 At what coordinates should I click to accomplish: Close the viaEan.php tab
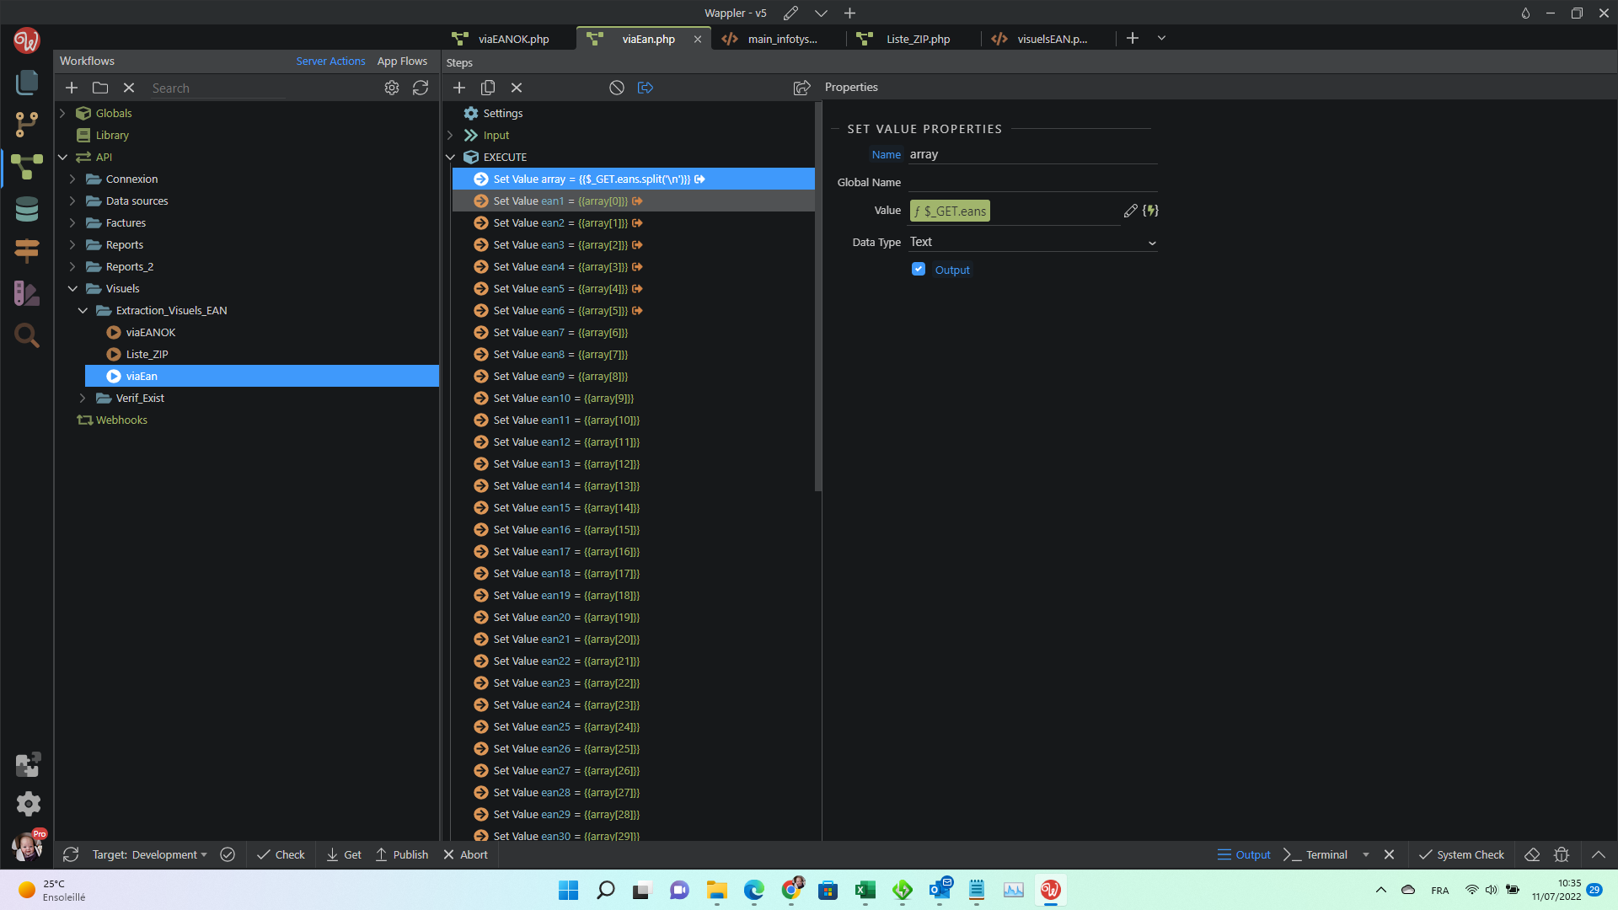tap(698, 39)
